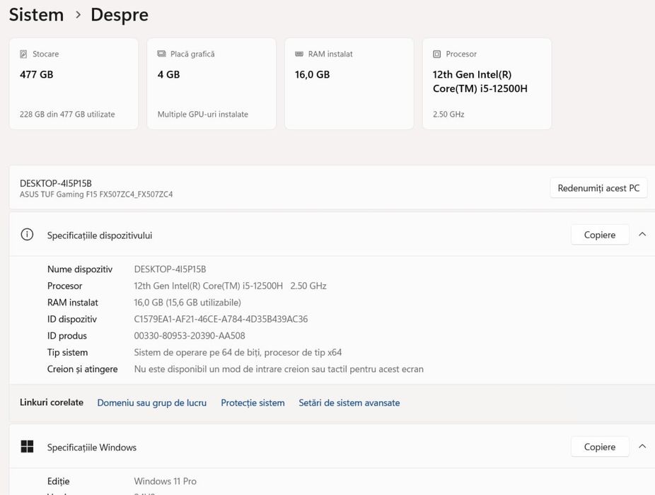Open the Placă grafică 4 GB card
The image size is (655, 495).
[211, 83]
